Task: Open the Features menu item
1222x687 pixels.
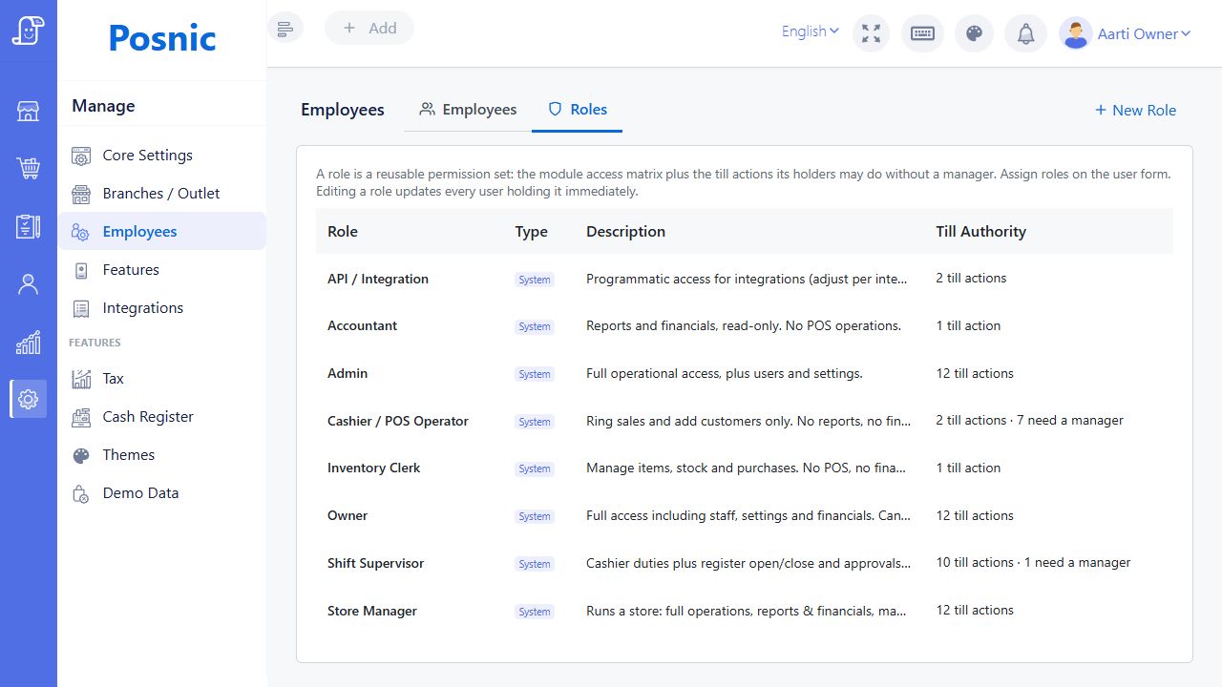Action: [x=162, y=270]
